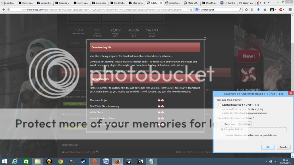The width and height of the screenshot is (294, 165).
Task: Open Steam from the taskbar
Action: 83,161
